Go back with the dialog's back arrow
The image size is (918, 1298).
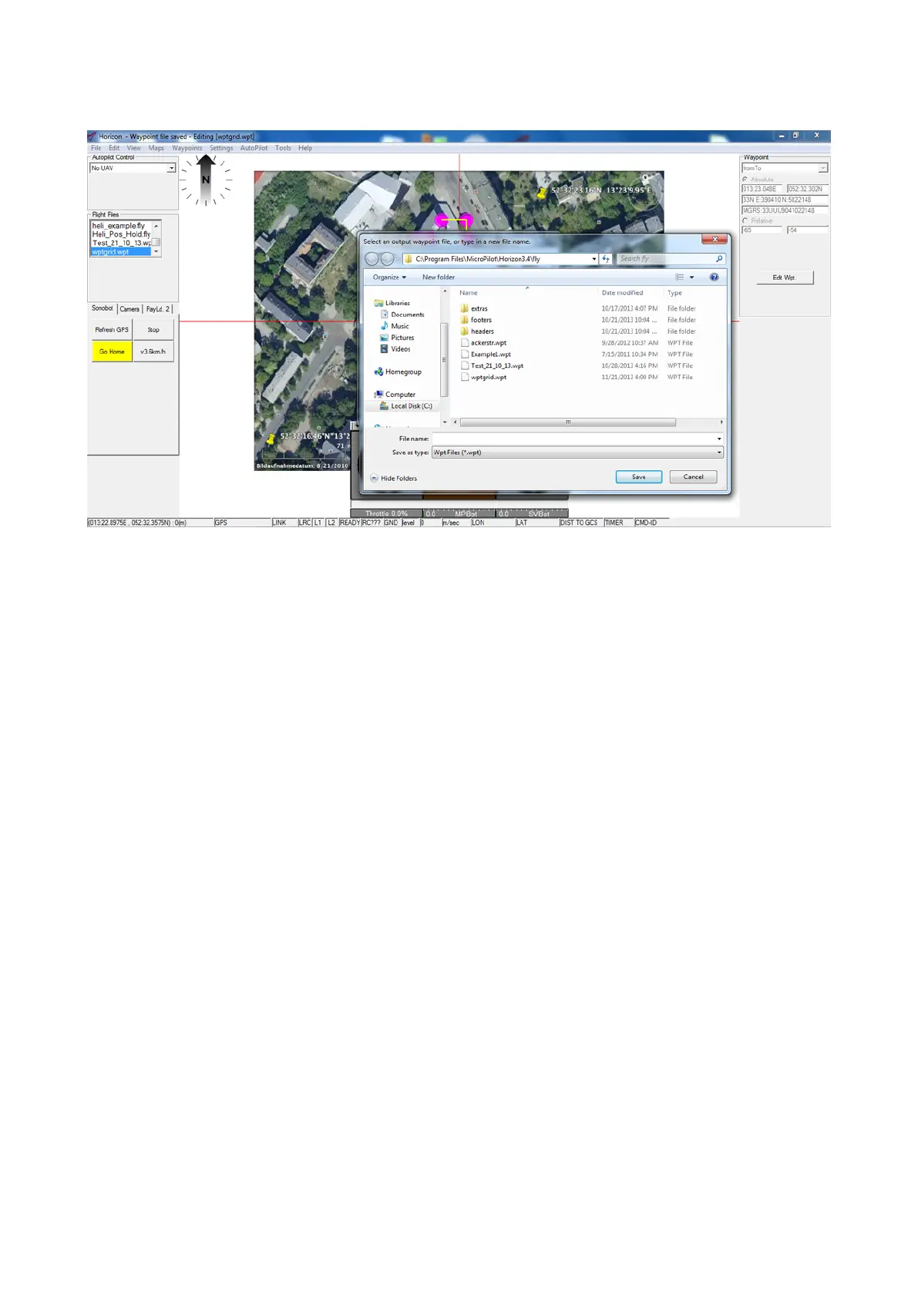pos(372,259)
